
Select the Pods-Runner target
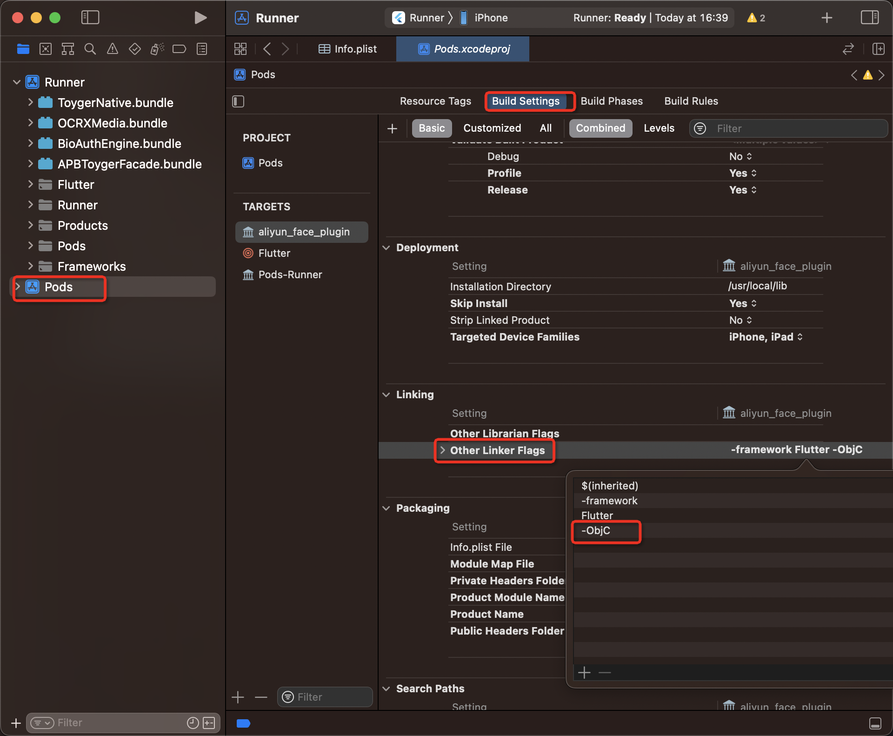(290, 274)
